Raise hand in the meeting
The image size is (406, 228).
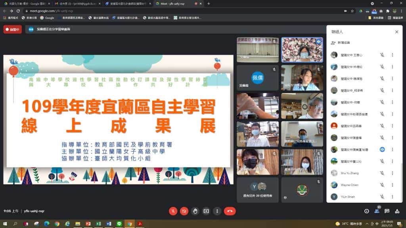(195, 211)
